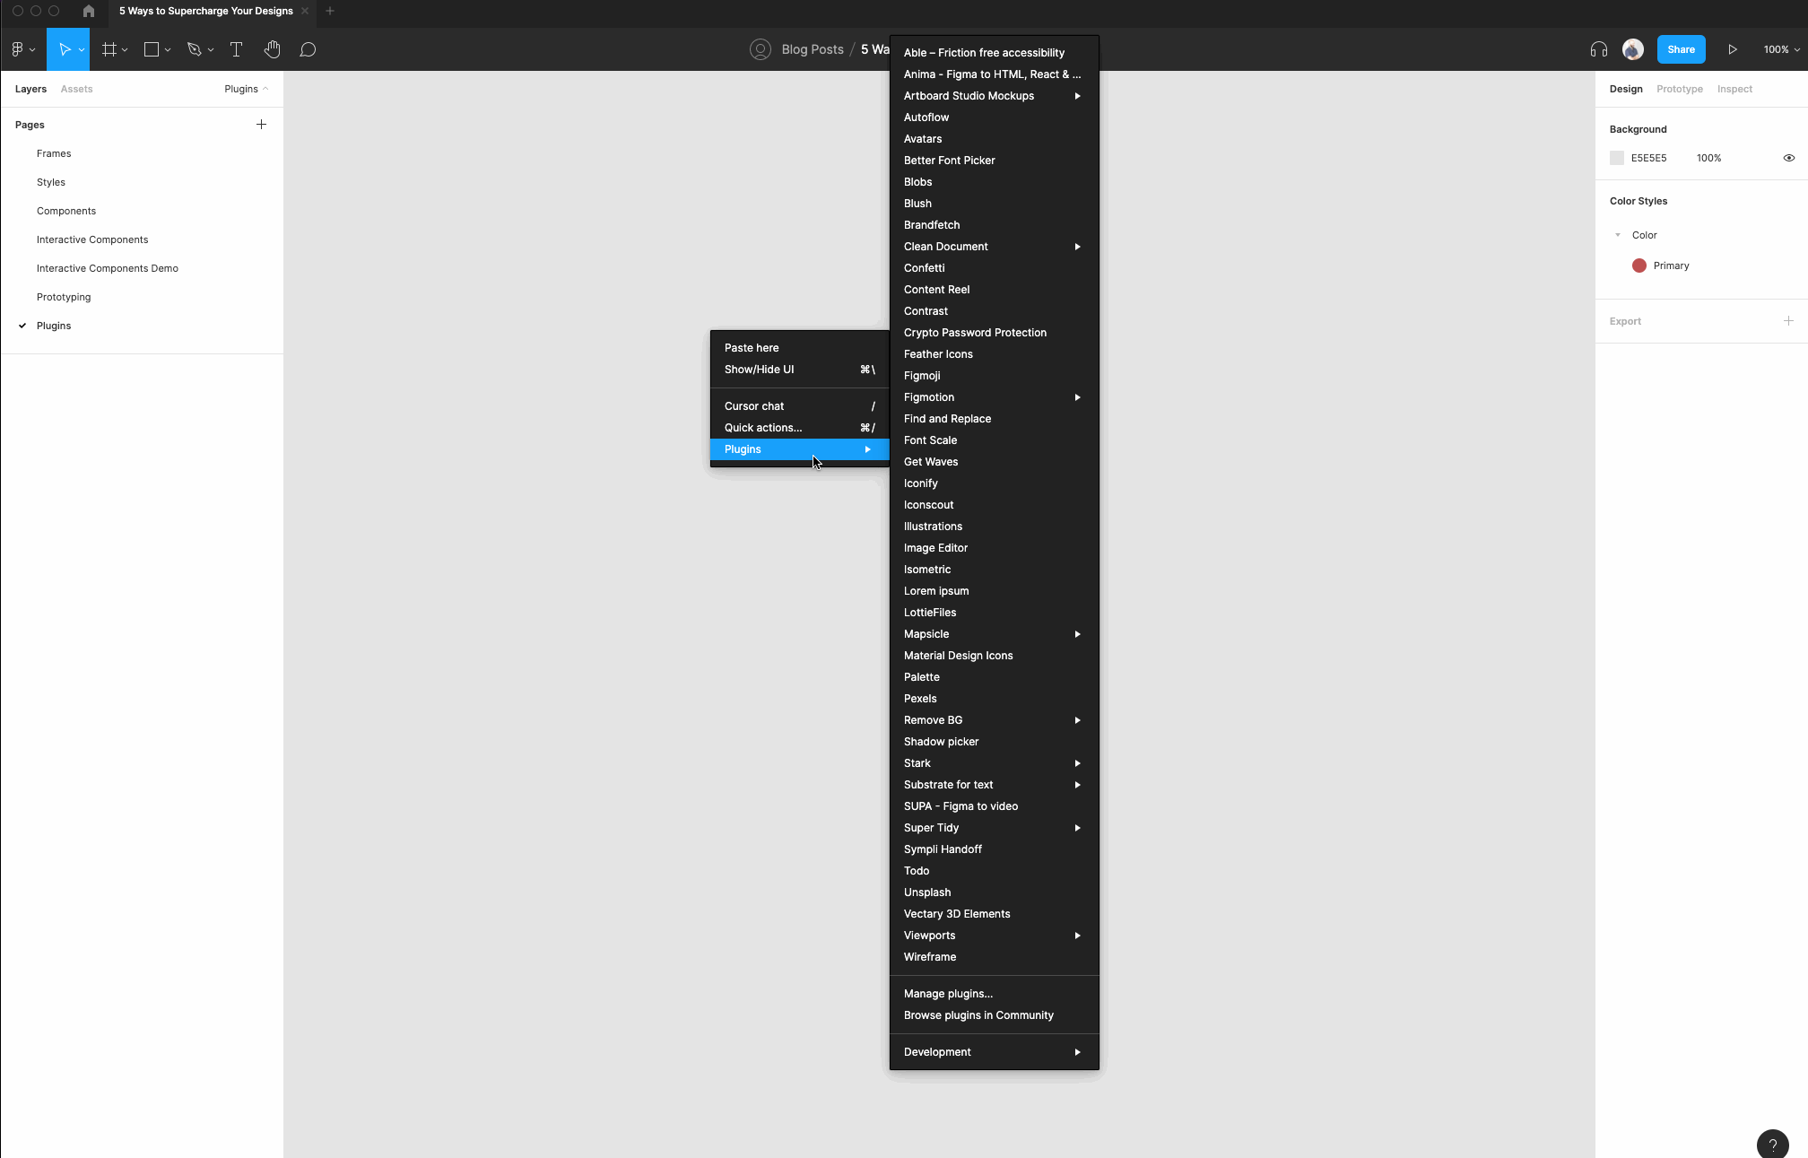
Task: Choose Paste here from context menu
Action: click(x=799, y=348)
